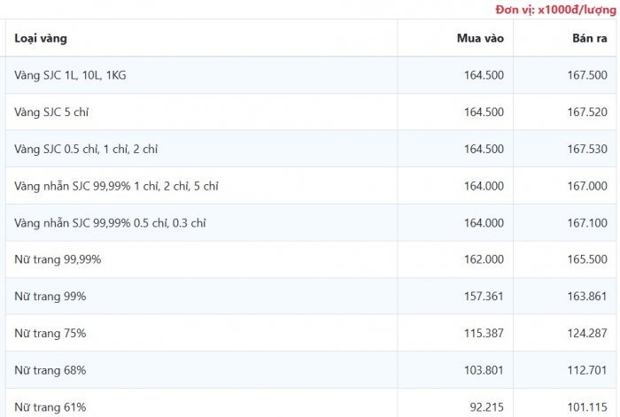Screen dimensions: 620x417
Task: Click the 'Mua vào' column header
Action: pos(479,39)
